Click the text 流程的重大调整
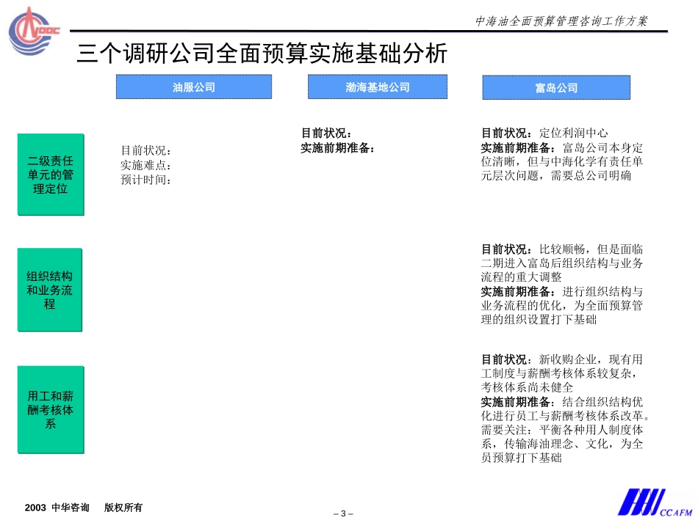Image resolution: width=698 pixels, height=523 pixels. [x=521, y=277]
